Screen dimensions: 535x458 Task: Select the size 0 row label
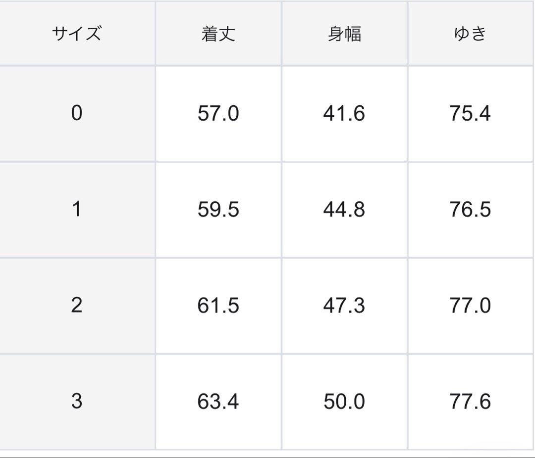(77, 113)
